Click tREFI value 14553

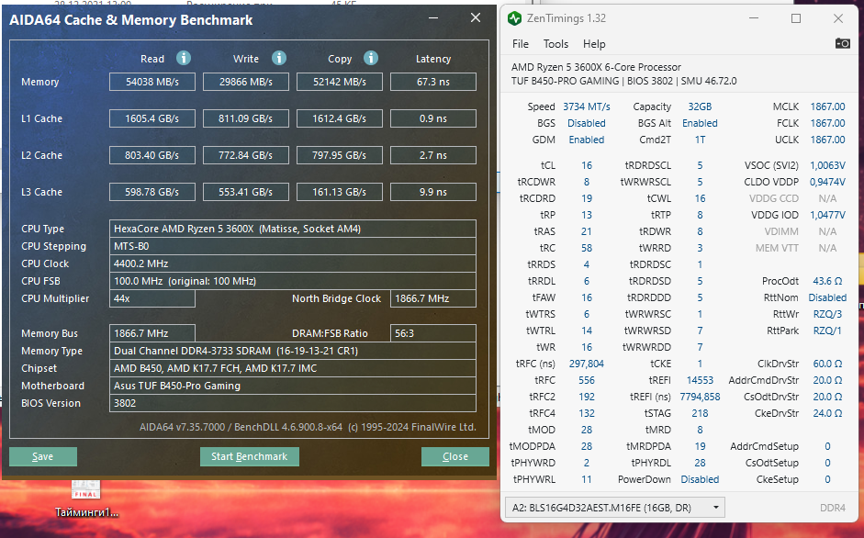[700, 380]
